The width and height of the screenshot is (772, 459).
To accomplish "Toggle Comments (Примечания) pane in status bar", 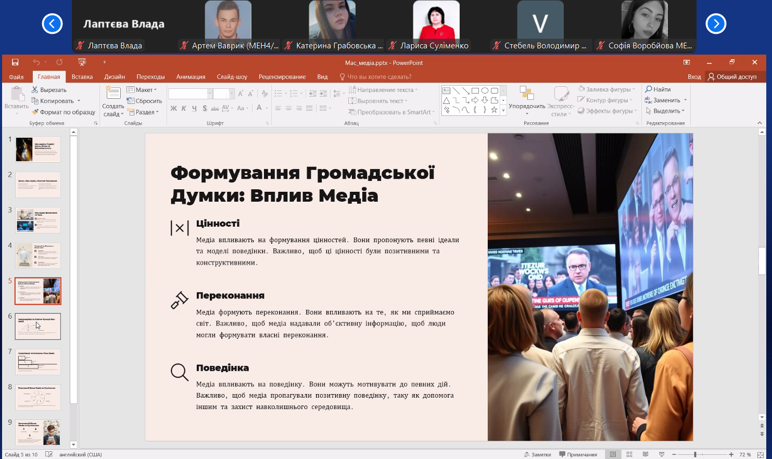I will tap(578, 454).
